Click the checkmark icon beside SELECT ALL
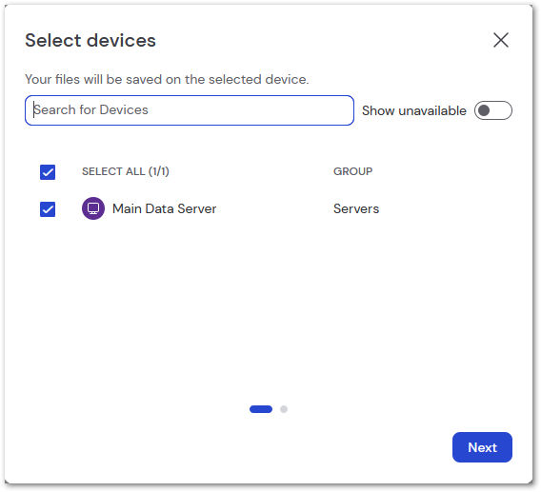Viewport: 541px width, 492px height. point(48,171)
